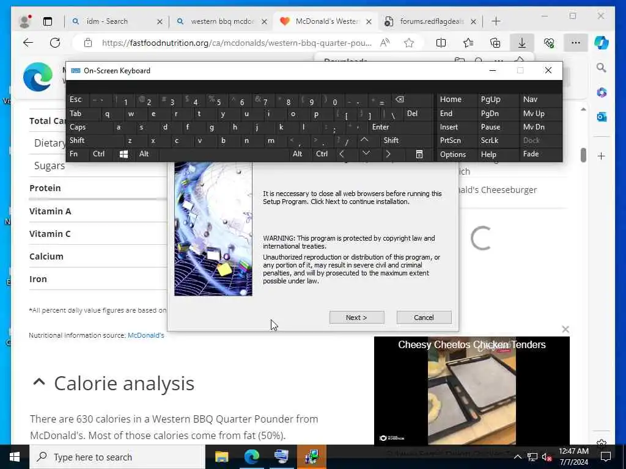Viewport: 626px width, 469px height.
Task: Open the Edge Settings and more ellipsis
Action: point(576,43)
